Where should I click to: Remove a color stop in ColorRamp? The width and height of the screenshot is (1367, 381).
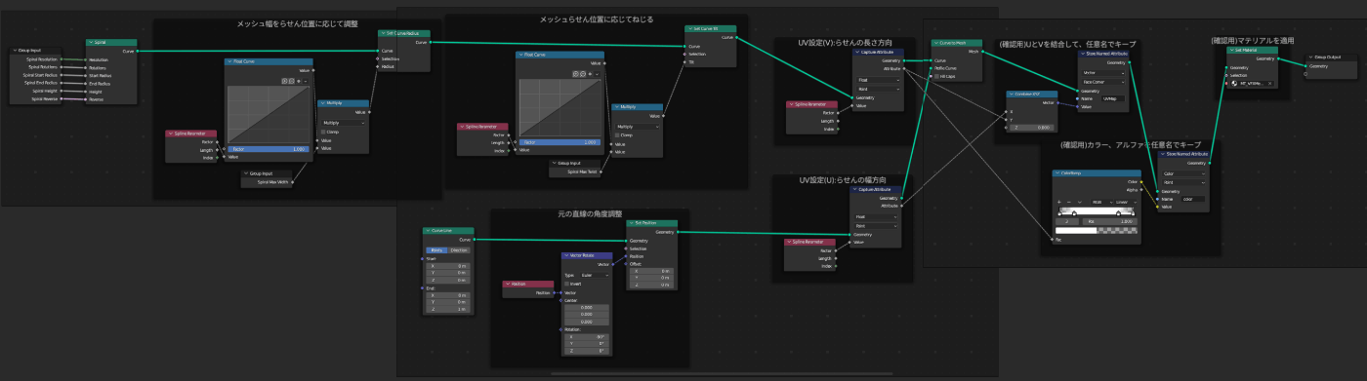1068,202
